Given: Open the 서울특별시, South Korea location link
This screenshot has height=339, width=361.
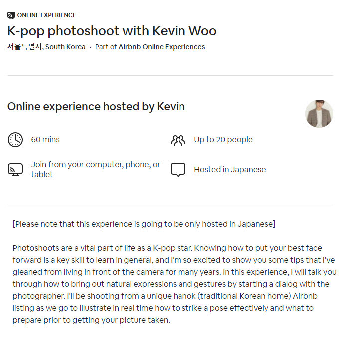Looking at the screenshot, I should tap(46, 47).
